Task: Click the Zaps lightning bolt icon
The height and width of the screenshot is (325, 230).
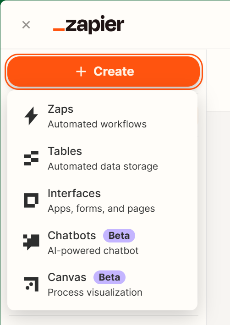Action: pyautogui.click(x=31, y=116)
